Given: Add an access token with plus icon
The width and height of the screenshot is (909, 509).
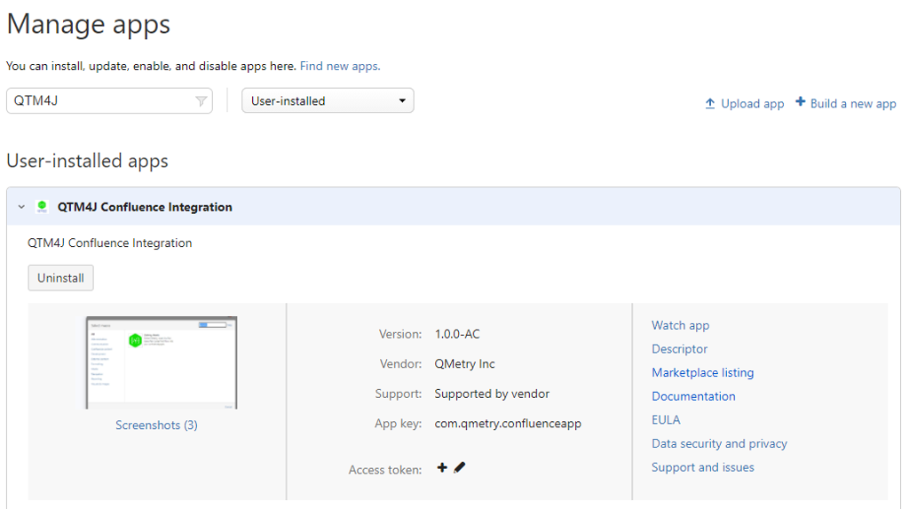Looking at the screenshot, I should pos(442,467).
